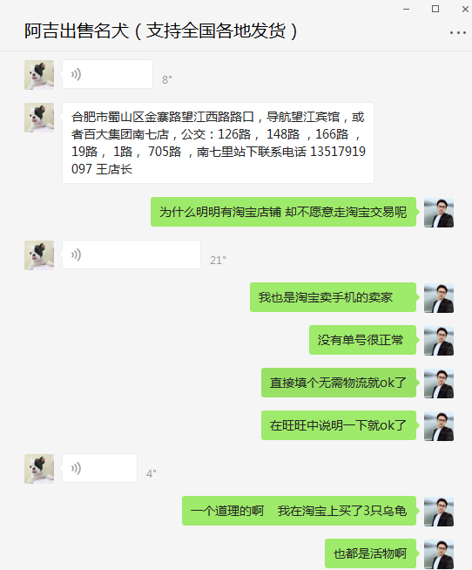Open the three-dot chat options menu
Image resolution: width=472 pixels, height=570 pixels.
click(457, 33)
